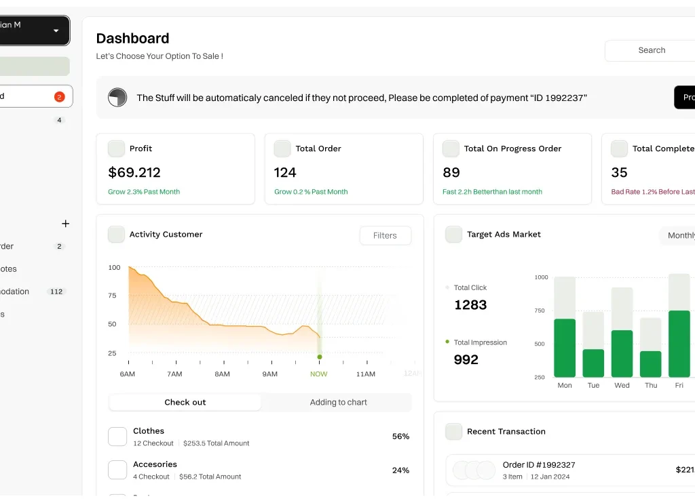Click "Let's Choose Your Option To Sale !" subtitle

[159, 56]
